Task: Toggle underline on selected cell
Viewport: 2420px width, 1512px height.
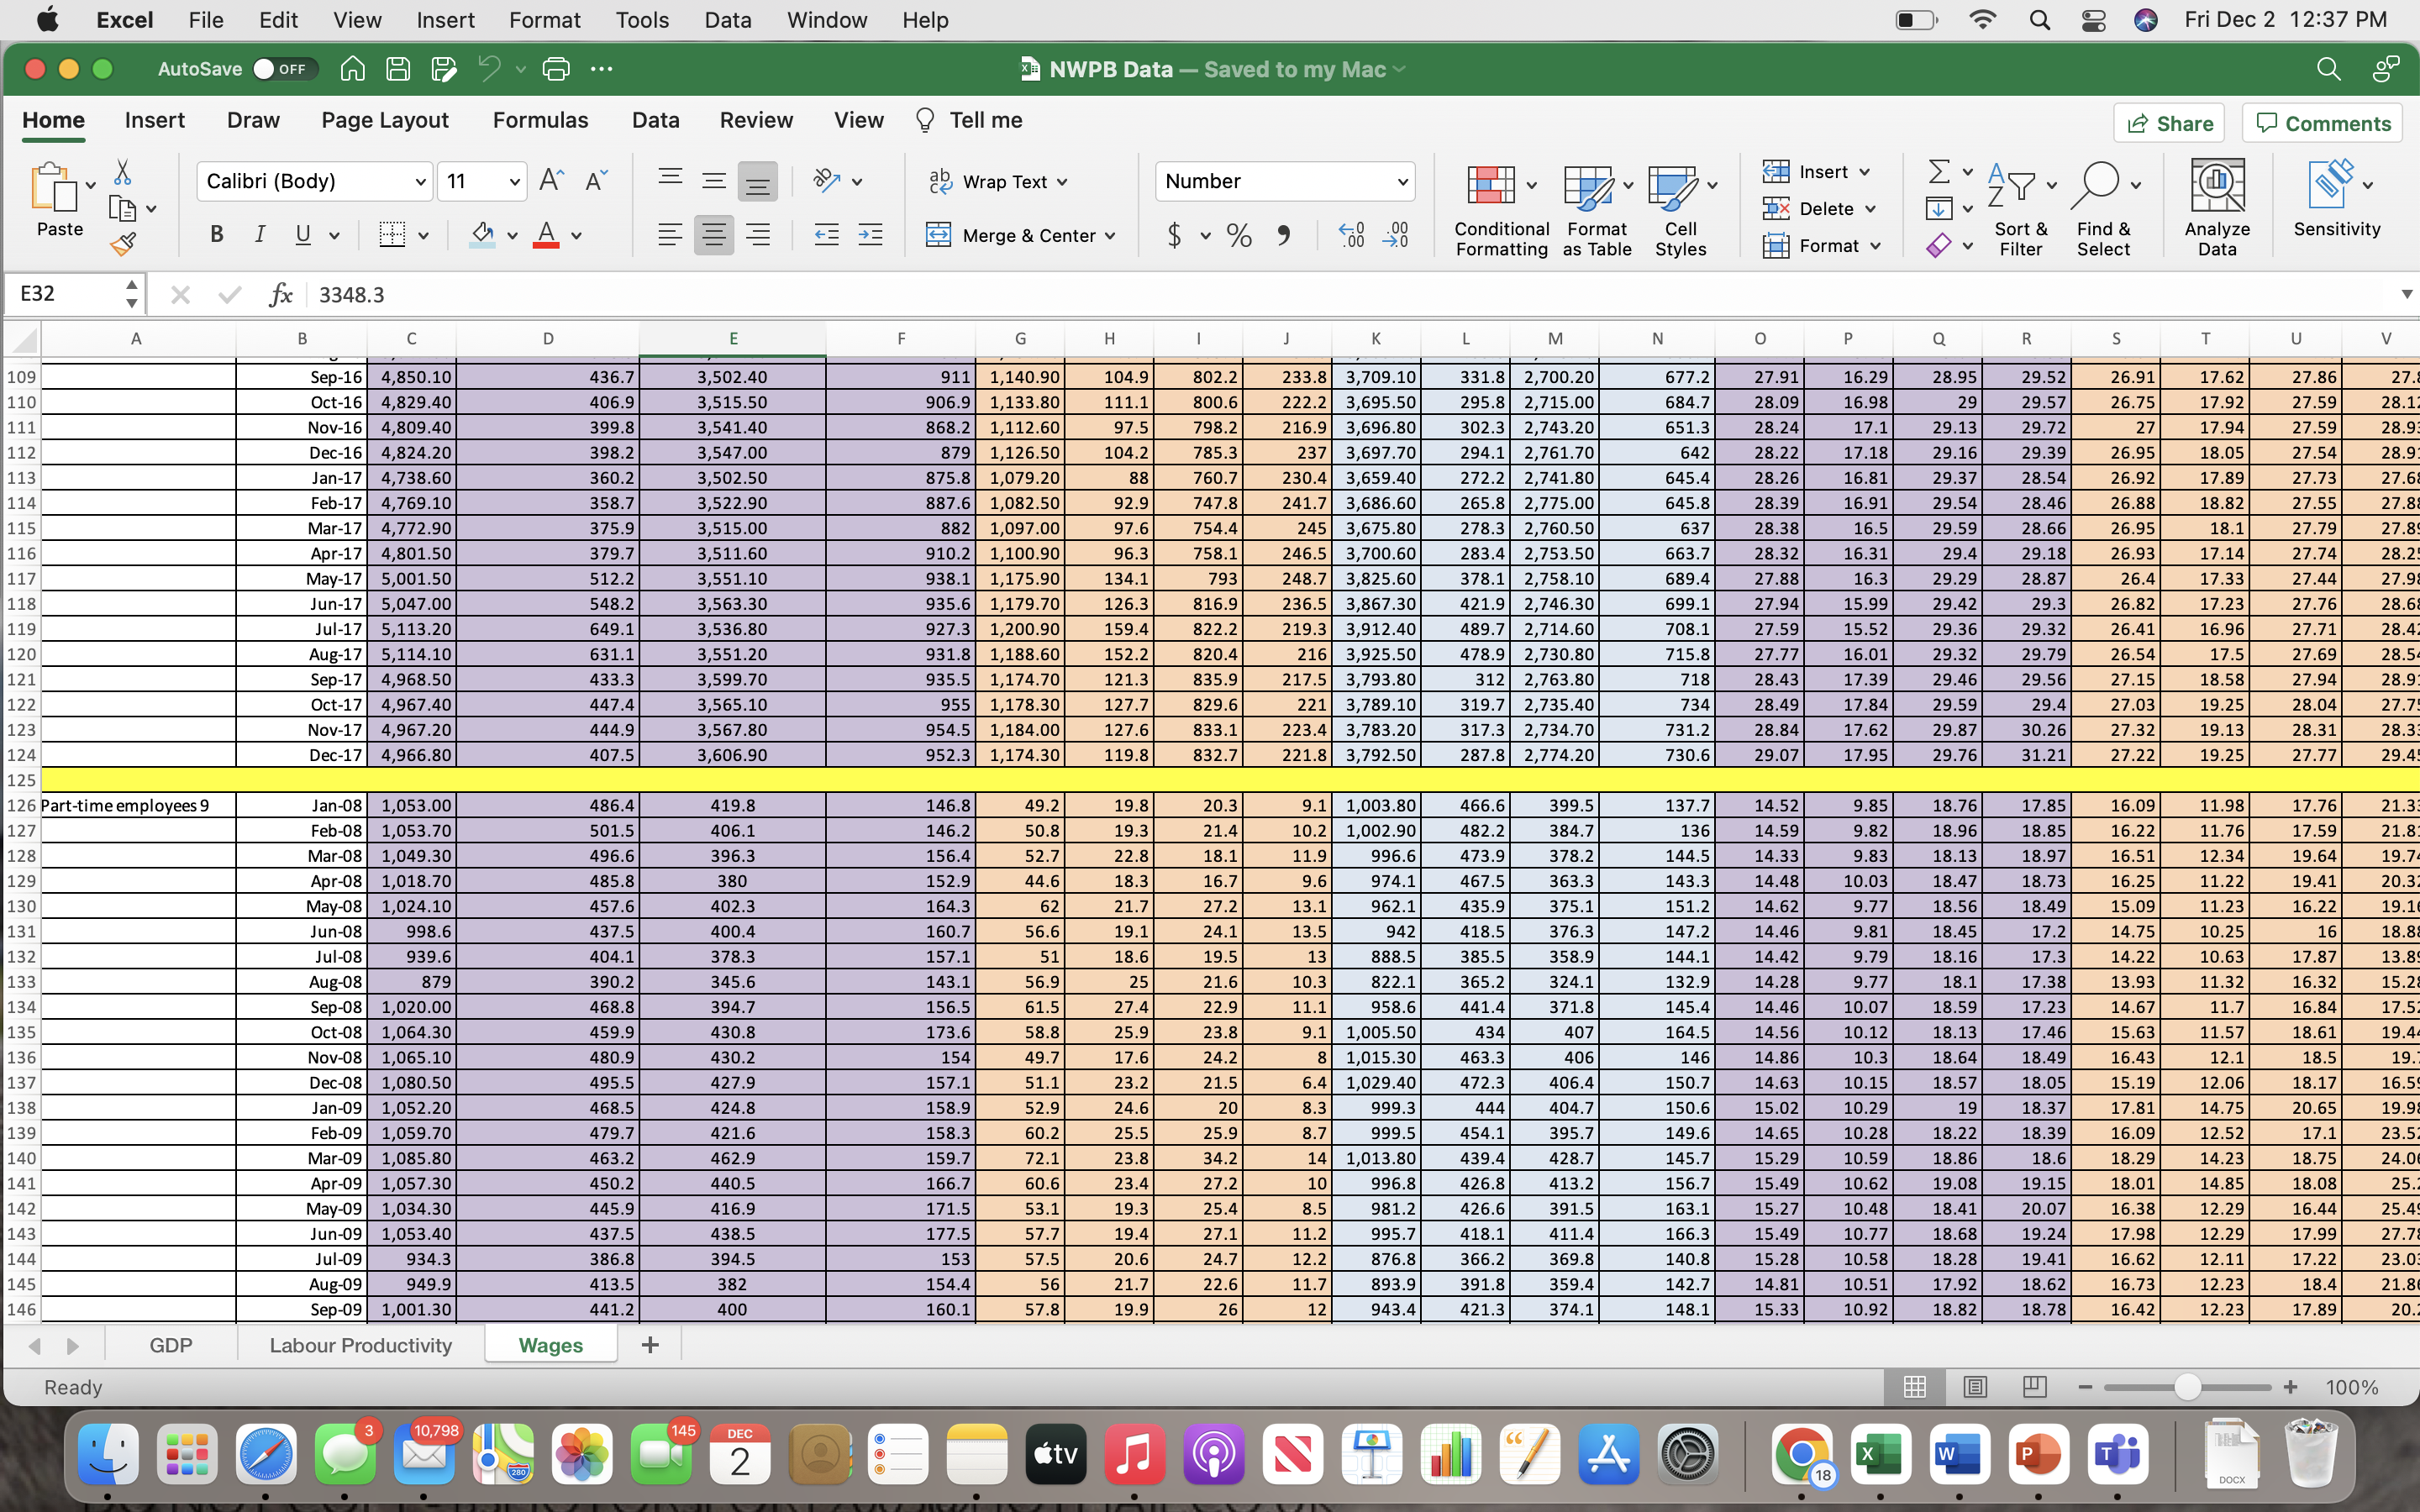Action: click(303, 234)
